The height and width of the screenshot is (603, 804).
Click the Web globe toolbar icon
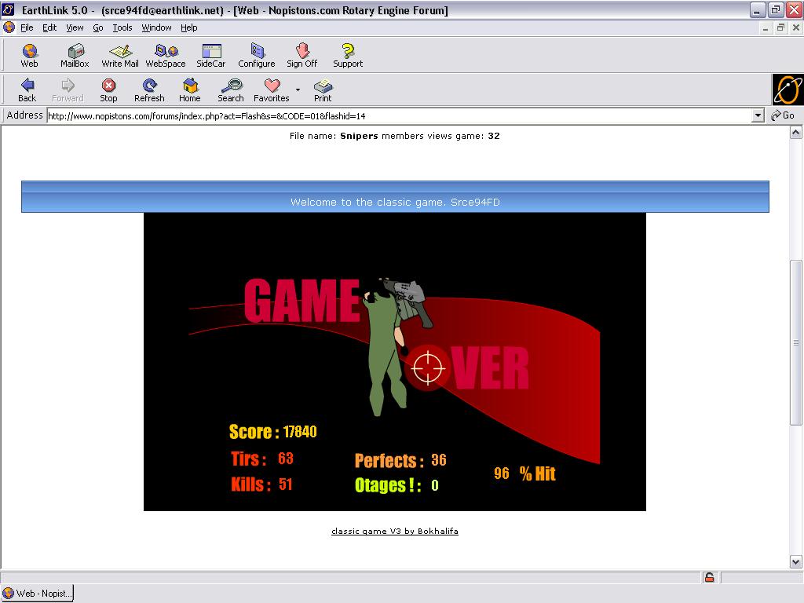pyautogui.click(x=29, y=55)
